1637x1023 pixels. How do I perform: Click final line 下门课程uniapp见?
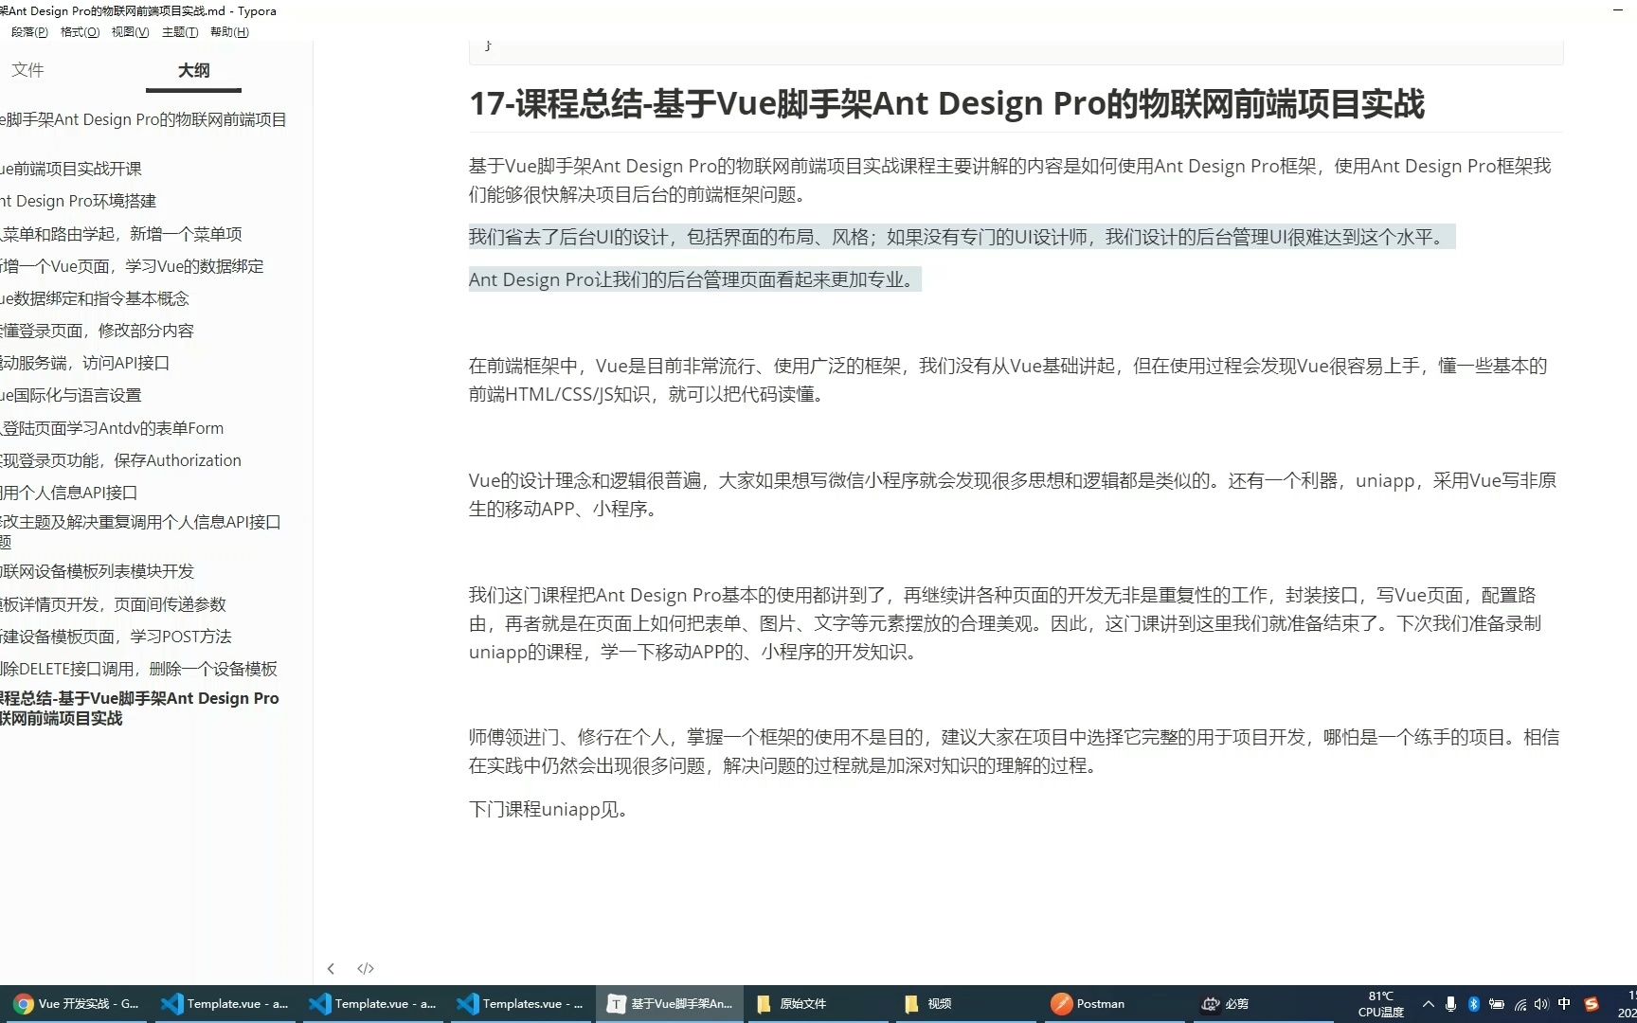pos(549,809)
